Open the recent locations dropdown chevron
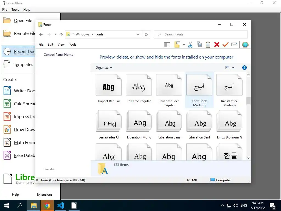 [55, 34]
